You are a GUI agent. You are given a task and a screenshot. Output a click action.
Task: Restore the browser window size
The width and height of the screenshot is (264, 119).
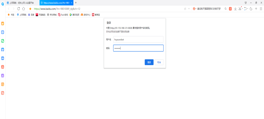coord(256,3)
